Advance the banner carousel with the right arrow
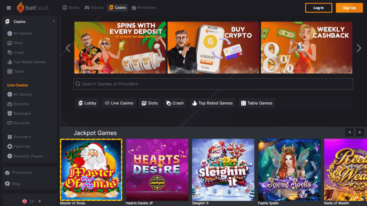 (359, 48)
